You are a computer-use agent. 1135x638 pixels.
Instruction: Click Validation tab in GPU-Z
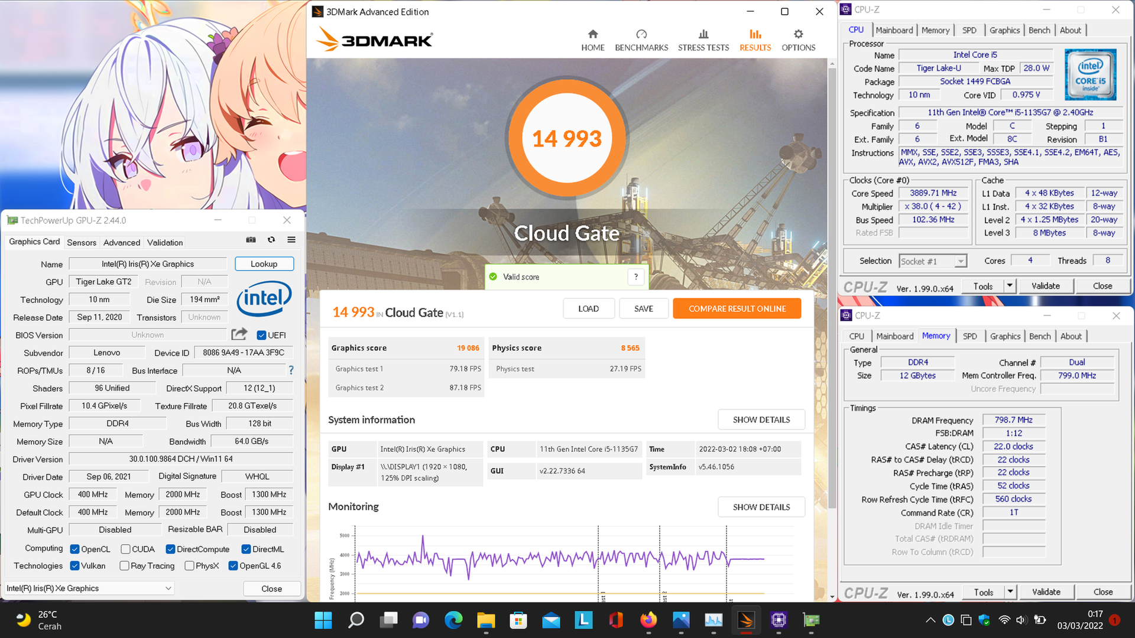[x=165, y=242]
